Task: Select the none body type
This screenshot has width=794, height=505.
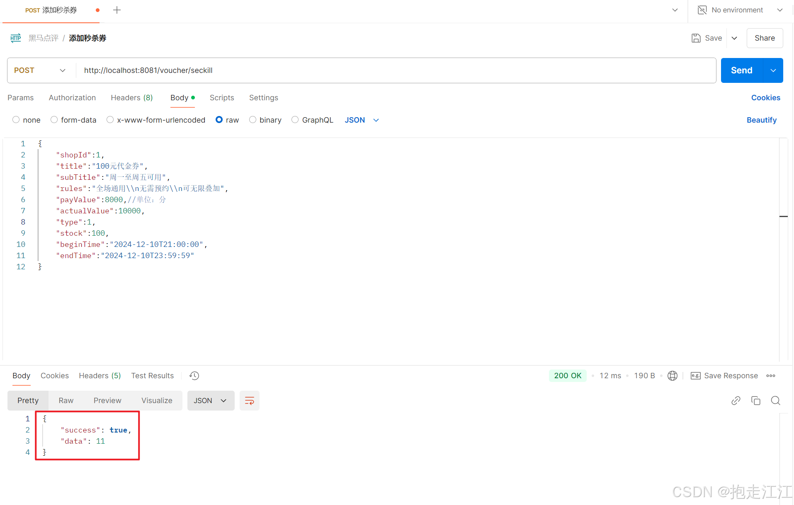Action: coord(16,120)
